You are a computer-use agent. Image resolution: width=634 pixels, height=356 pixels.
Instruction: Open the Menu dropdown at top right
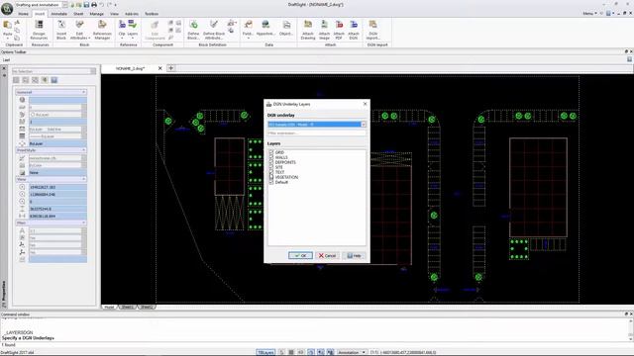tap(589, 13)
